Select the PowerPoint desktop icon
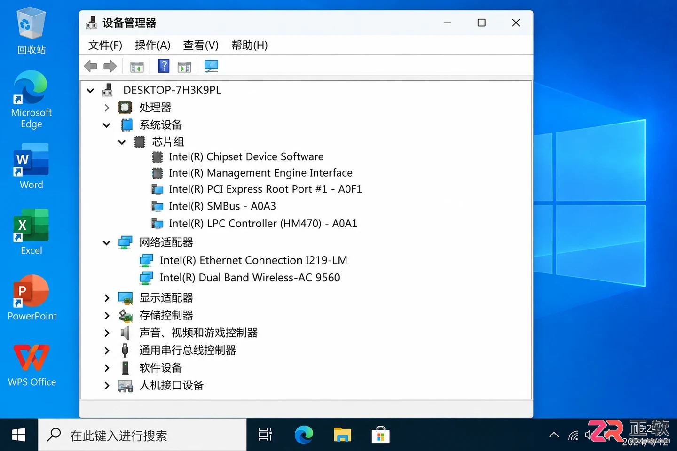 31,298
